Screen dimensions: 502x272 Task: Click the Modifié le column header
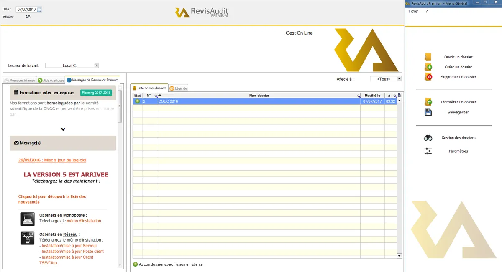click(x=372, y=96)
